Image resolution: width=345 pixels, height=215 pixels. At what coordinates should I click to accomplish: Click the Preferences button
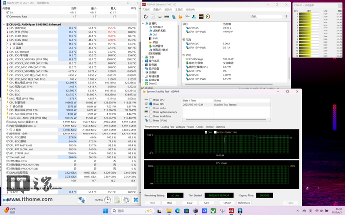[x=243, y=203]
